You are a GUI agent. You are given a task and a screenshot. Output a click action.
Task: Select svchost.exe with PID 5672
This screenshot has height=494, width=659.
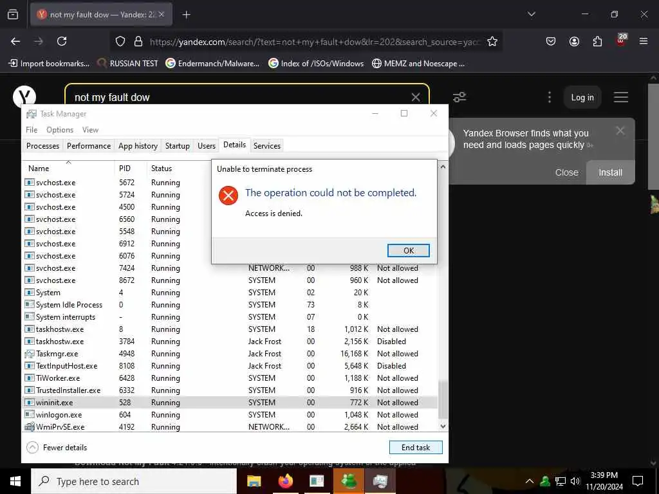click(117, 182)
